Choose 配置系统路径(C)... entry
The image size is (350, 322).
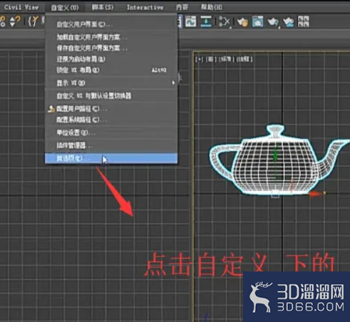[x=111, y=120]
